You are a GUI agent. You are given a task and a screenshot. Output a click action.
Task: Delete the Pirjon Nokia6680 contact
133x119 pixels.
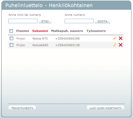[121, 45]
